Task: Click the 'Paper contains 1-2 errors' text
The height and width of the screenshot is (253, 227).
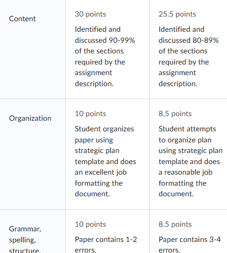Action: click(x=106, y=245)
